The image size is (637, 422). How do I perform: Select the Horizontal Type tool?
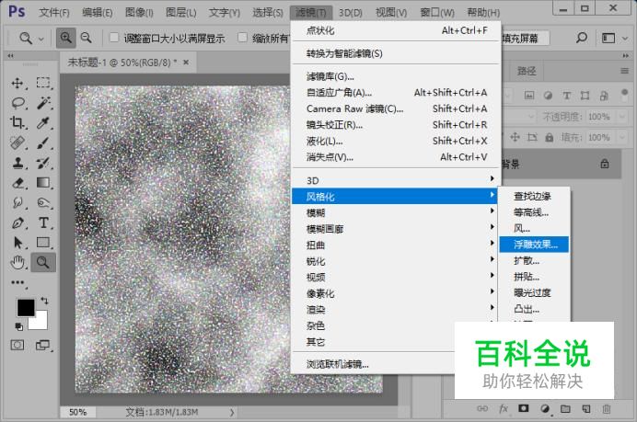click(43, 222)
